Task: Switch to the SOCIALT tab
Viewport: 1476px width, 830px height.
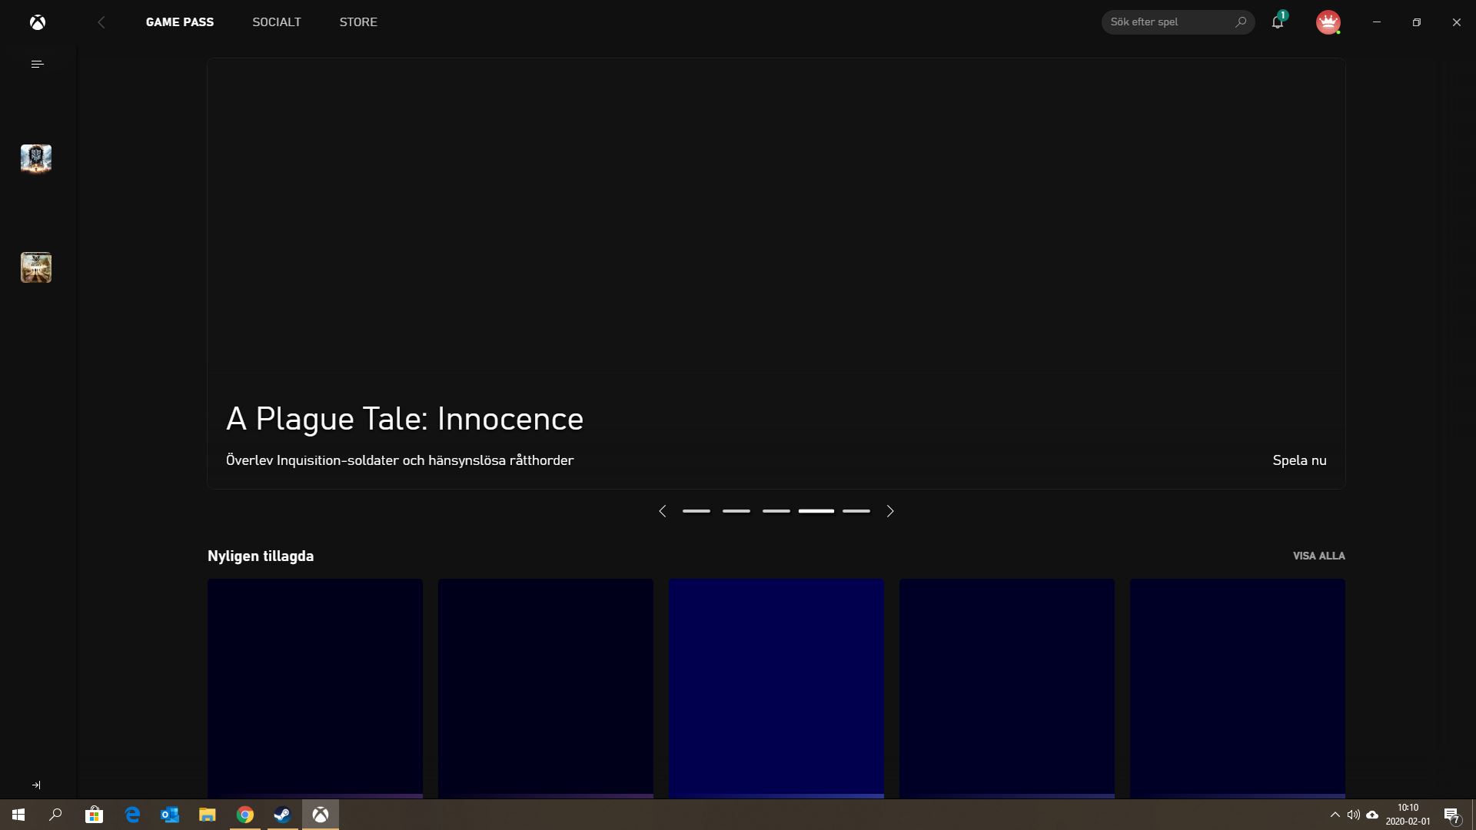Action: [x=277, y=22]
